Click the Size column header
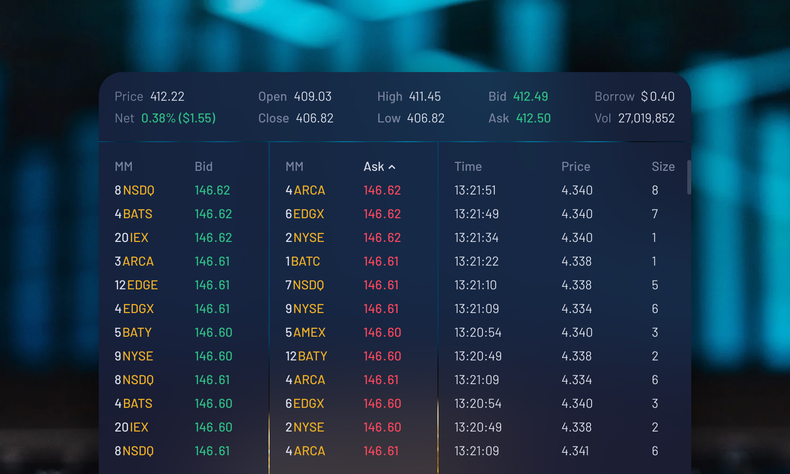 663,167
